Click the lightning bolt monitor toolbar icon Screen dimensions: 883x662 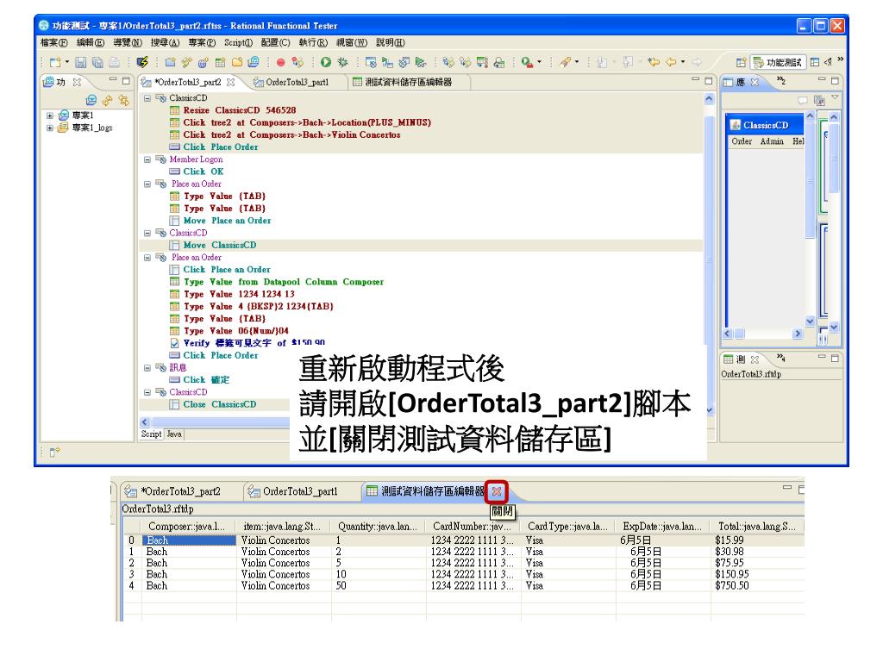(x=142, y=62)
